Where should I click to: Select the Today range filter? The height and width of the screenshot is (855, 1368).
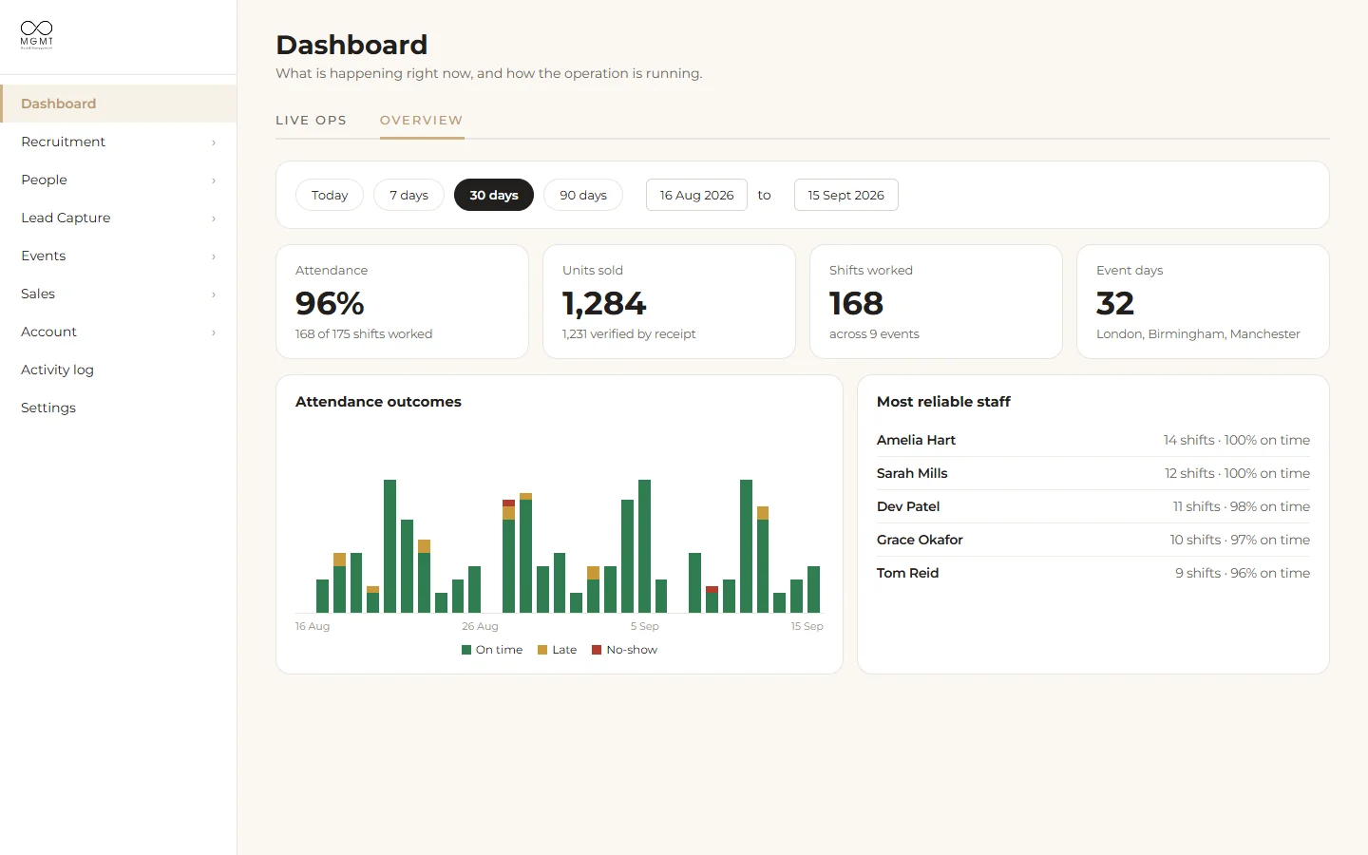(x=330, y=195)
